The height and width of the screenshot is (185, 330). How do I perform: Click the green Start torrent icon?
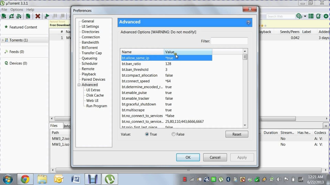[47, 16]
